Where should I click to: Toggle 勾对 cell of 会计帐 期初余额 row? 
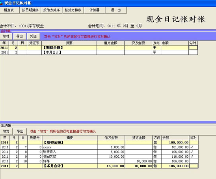(x=193, y=48)
